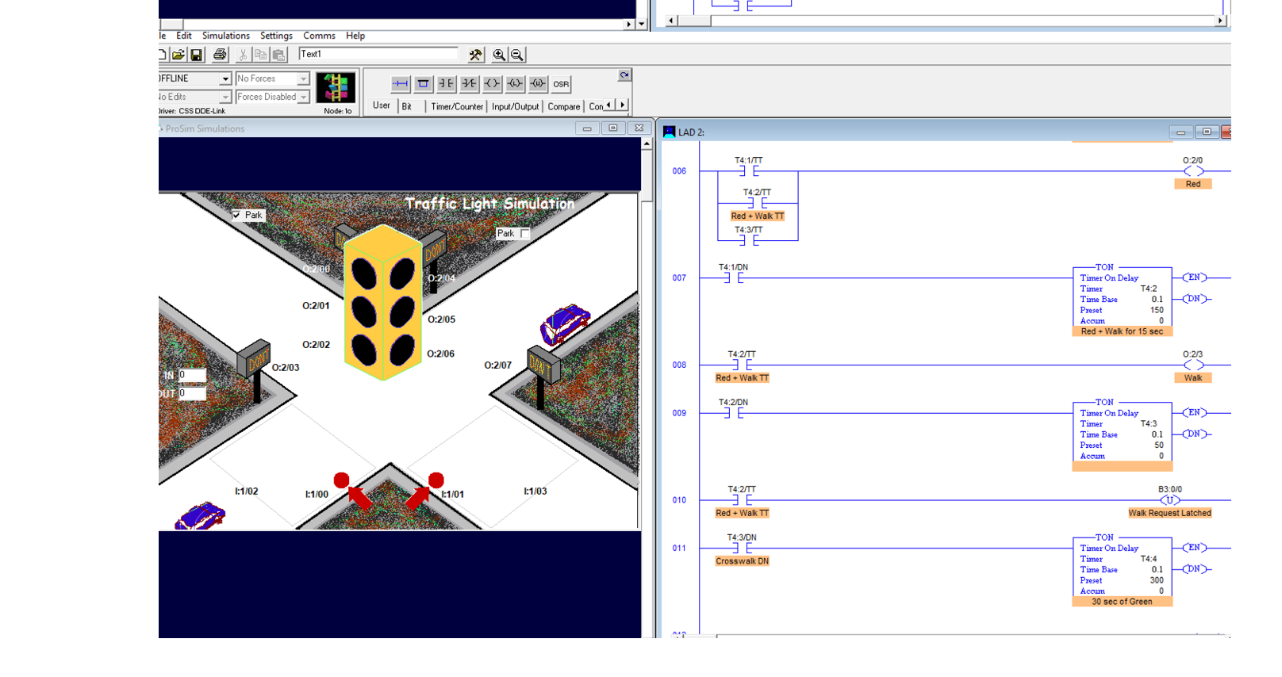
Task: Open the hammer and pick tool icon
Action: click(475, 55)
